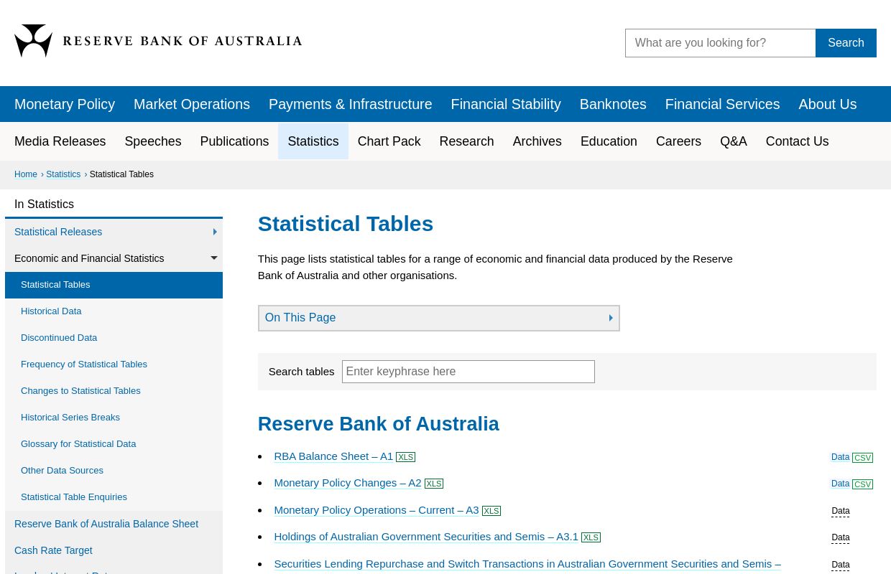The image size is (891, 574).
Task: Click Statistics in the breadcrumb
Action: (63, 174)
